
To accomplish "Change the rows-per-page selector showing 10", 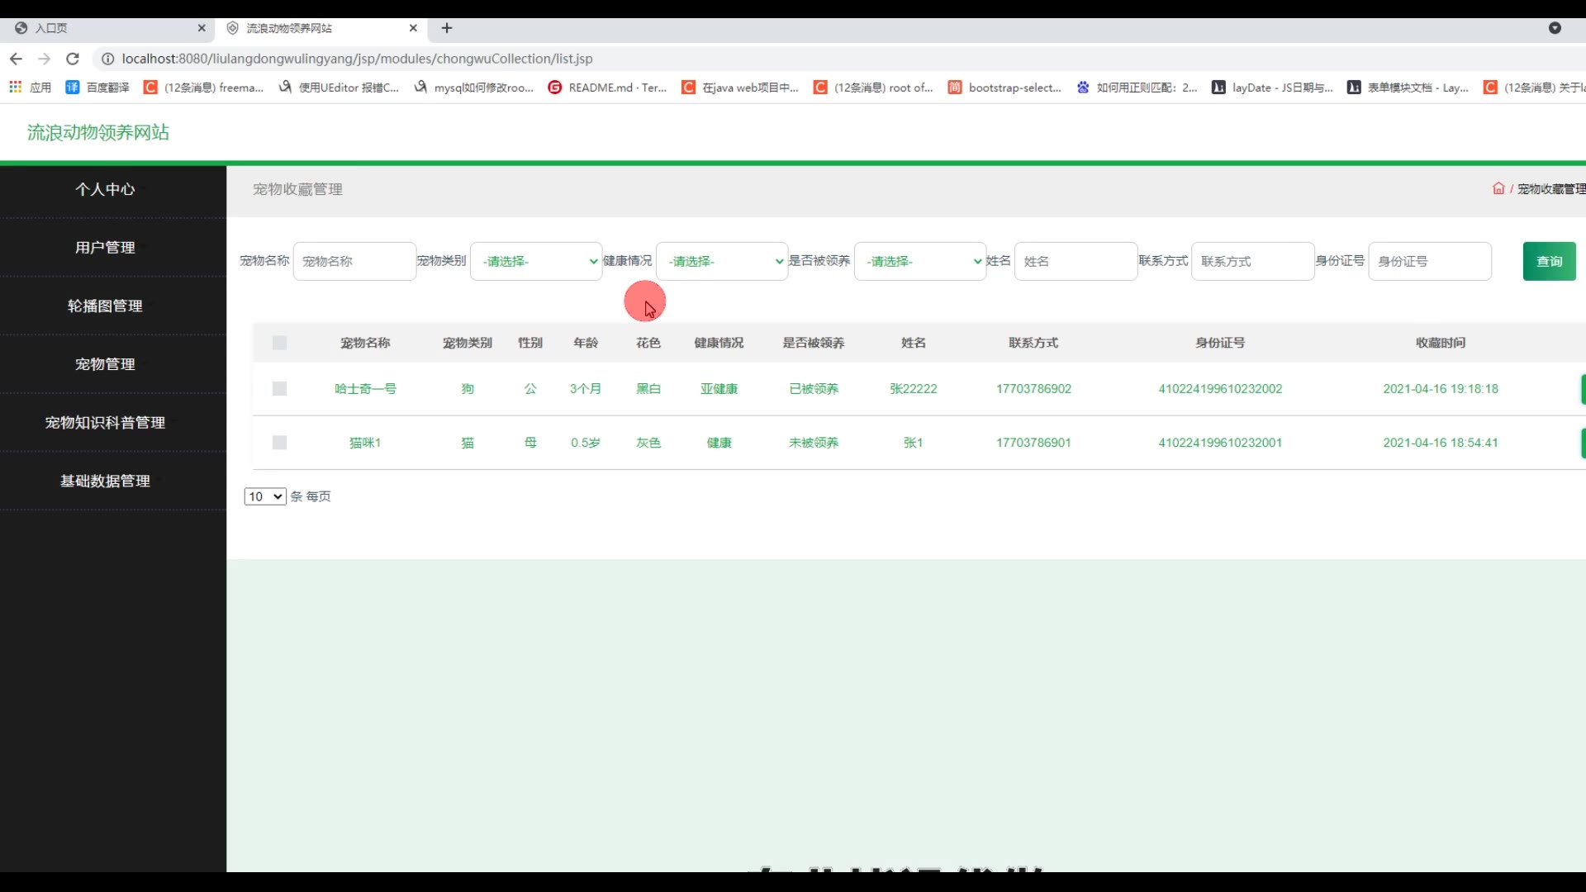I will click(264, 496).
